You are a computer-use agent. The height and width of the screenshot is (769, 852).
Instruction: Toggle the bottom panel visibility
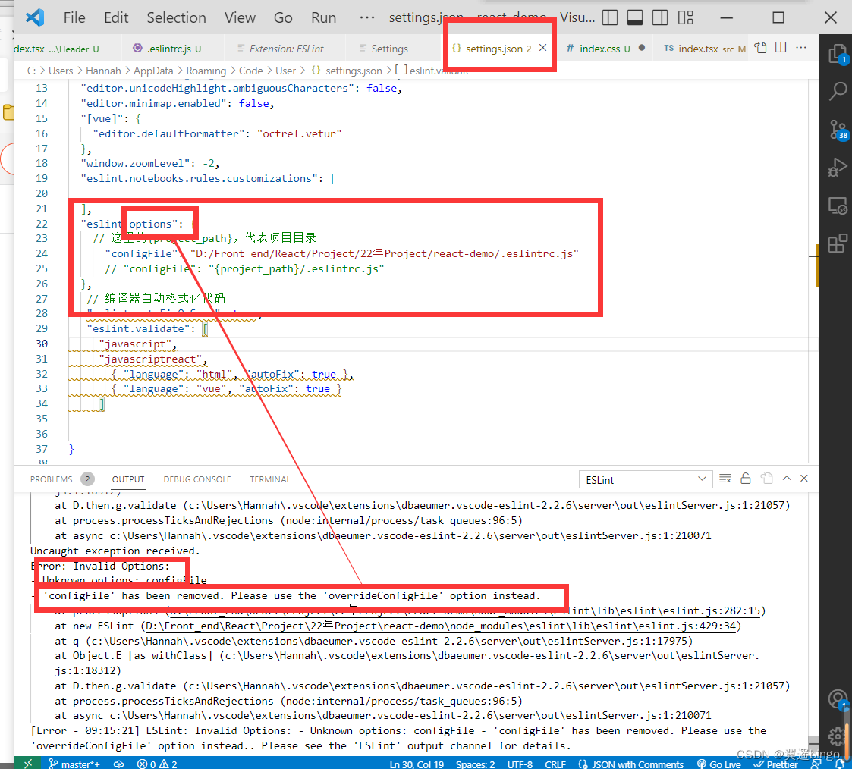click(x=635, y=18)
